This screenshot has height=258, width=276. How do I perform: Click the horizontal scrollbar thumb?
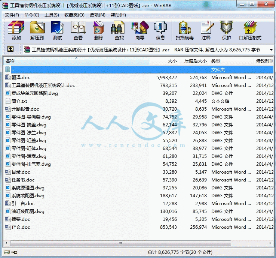tap(120, 243)
